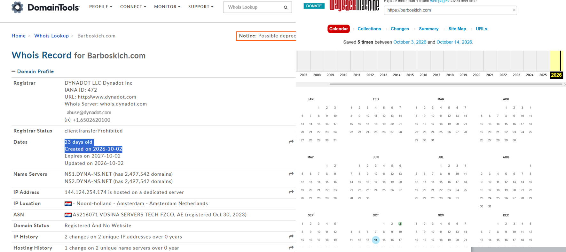This screenshot has width=566, height=252.
Task: Open the October 3 snapshot on the calendar
Action: (x=400, y=224)
